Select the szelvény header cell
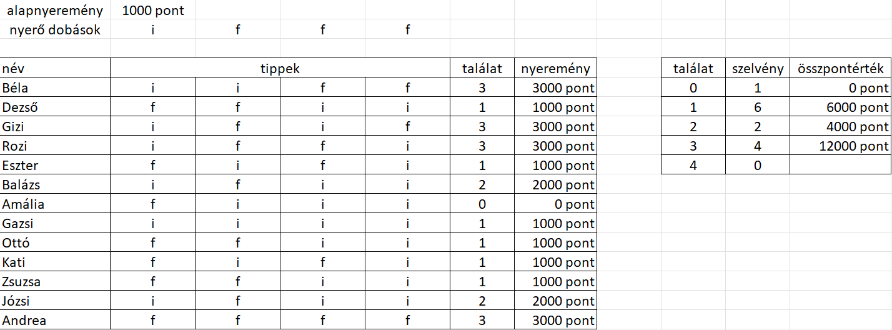892x330 pixels. tap(757, 69)
